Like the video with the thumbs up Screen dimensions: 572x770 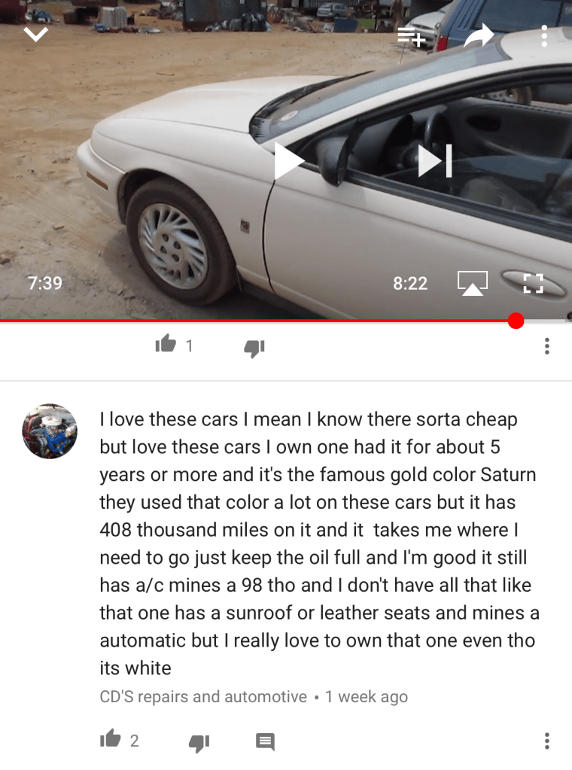[x=166, y=344]
